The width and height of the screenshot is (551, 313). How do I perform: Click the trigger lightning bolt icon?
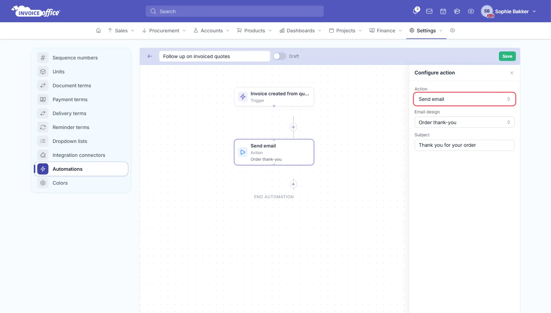tap(243, 97)
